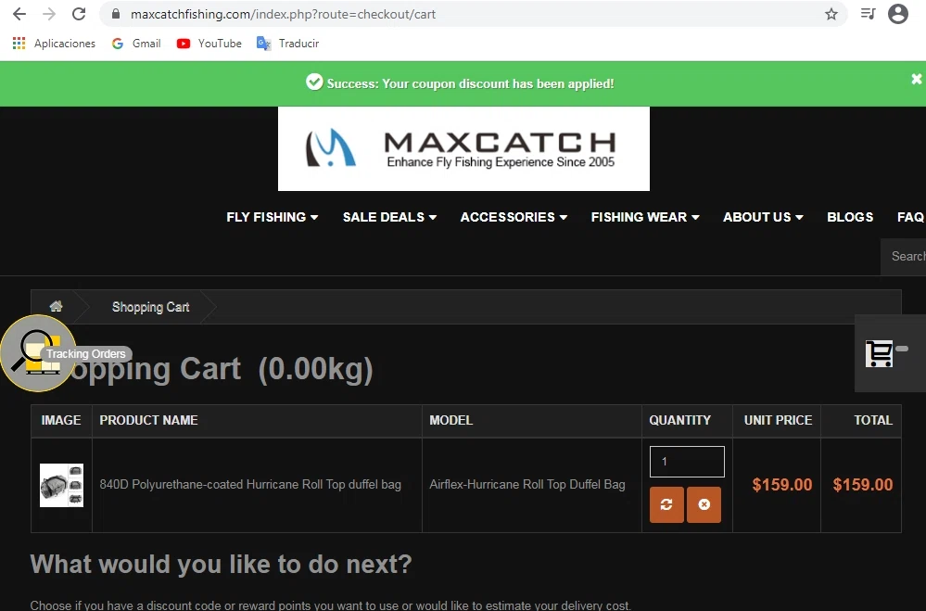Click the Search field
Image resolution: width=926 pixels, height=611 pixels.
click(904, 257)
